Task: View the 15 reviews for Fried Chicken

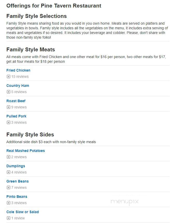Action: pyautogui.click(x=20, y=76)
